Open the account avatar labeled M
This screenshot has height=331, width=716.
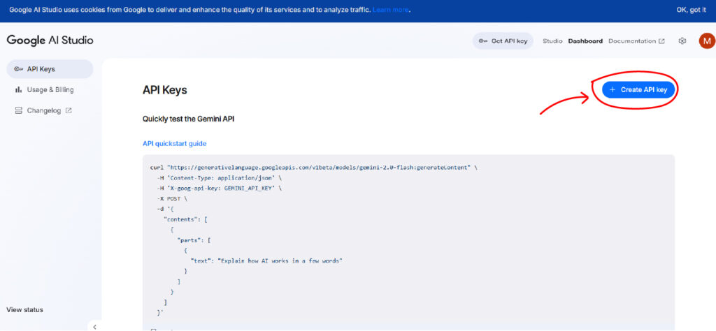tap(706, 41)
